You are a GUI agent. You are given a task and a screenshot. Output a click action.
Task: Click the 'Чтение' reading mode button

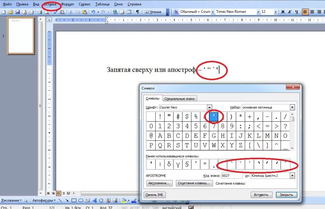click(x=153, y=12)
